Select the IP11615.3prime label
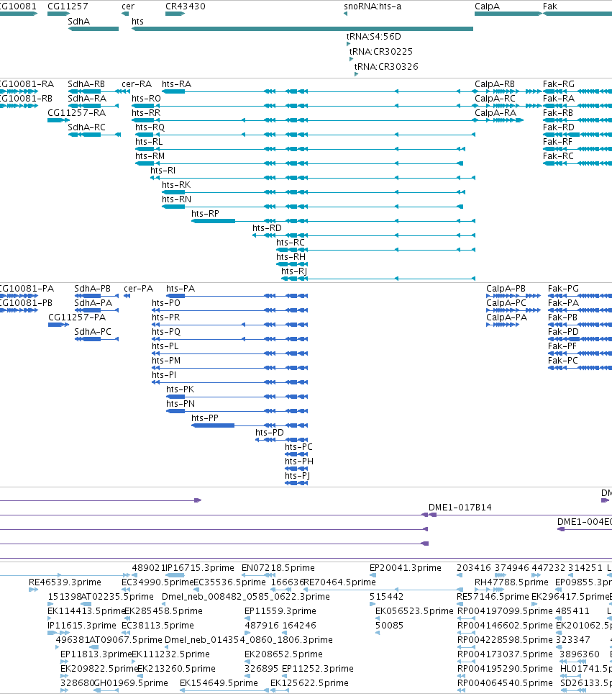 82,626
